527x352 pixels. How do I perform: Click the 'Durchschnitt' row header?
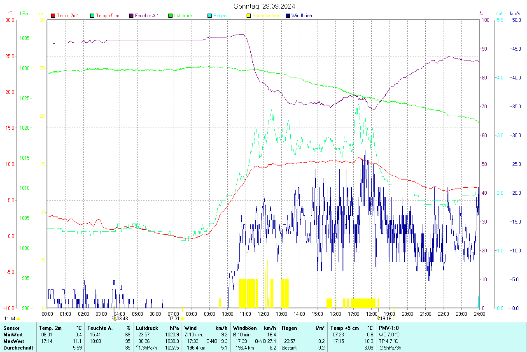pyautogui.click(x=18, y=348)
